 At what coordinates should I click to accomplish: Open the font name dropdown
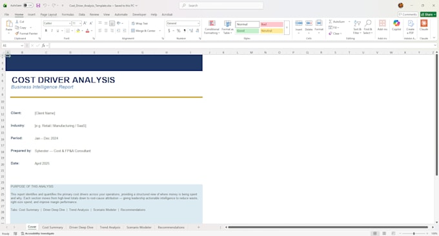(70, 23)
